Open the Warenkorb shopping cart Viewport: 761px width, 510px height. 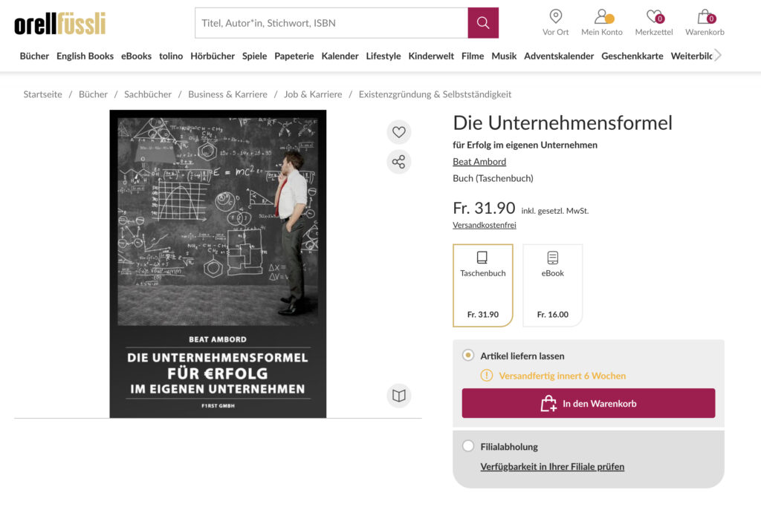[705, 22]
